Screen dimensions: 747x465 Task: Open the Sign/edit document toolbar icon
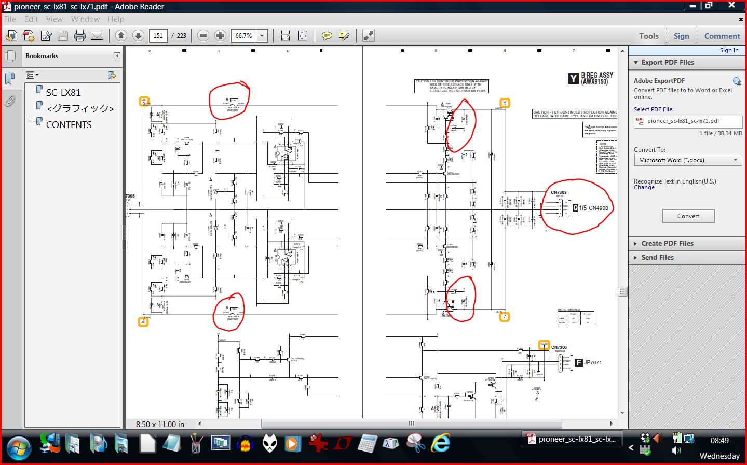[46, 36]
